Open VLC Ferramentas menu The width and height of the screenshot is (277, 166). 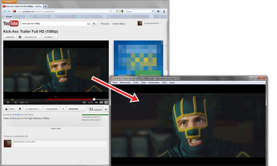154,83
